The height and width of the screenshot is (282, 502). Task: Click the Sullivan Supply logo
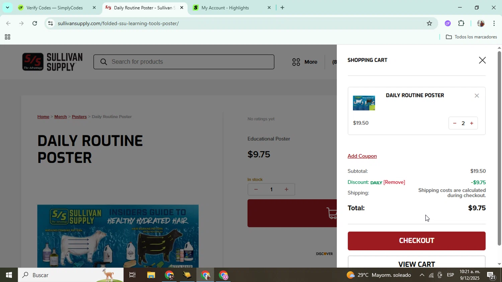click(52, 62)
